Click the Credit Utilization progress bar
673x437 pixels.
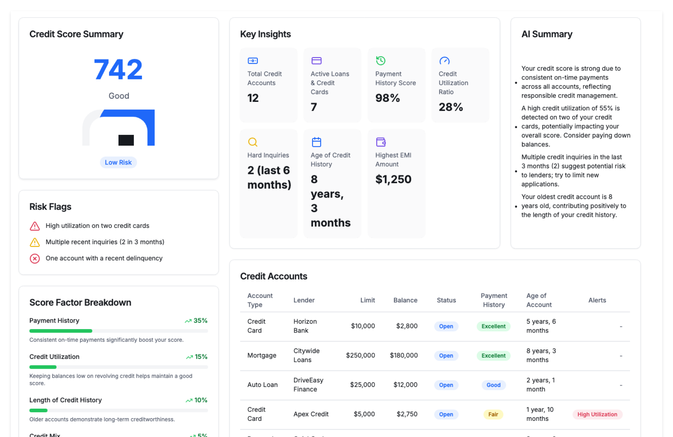click(x=43, y=367)
